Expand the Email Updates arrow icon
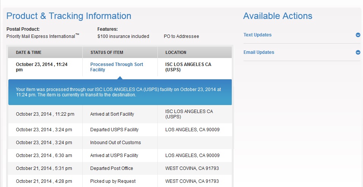The image size is (363, 187). pos(358,52)
